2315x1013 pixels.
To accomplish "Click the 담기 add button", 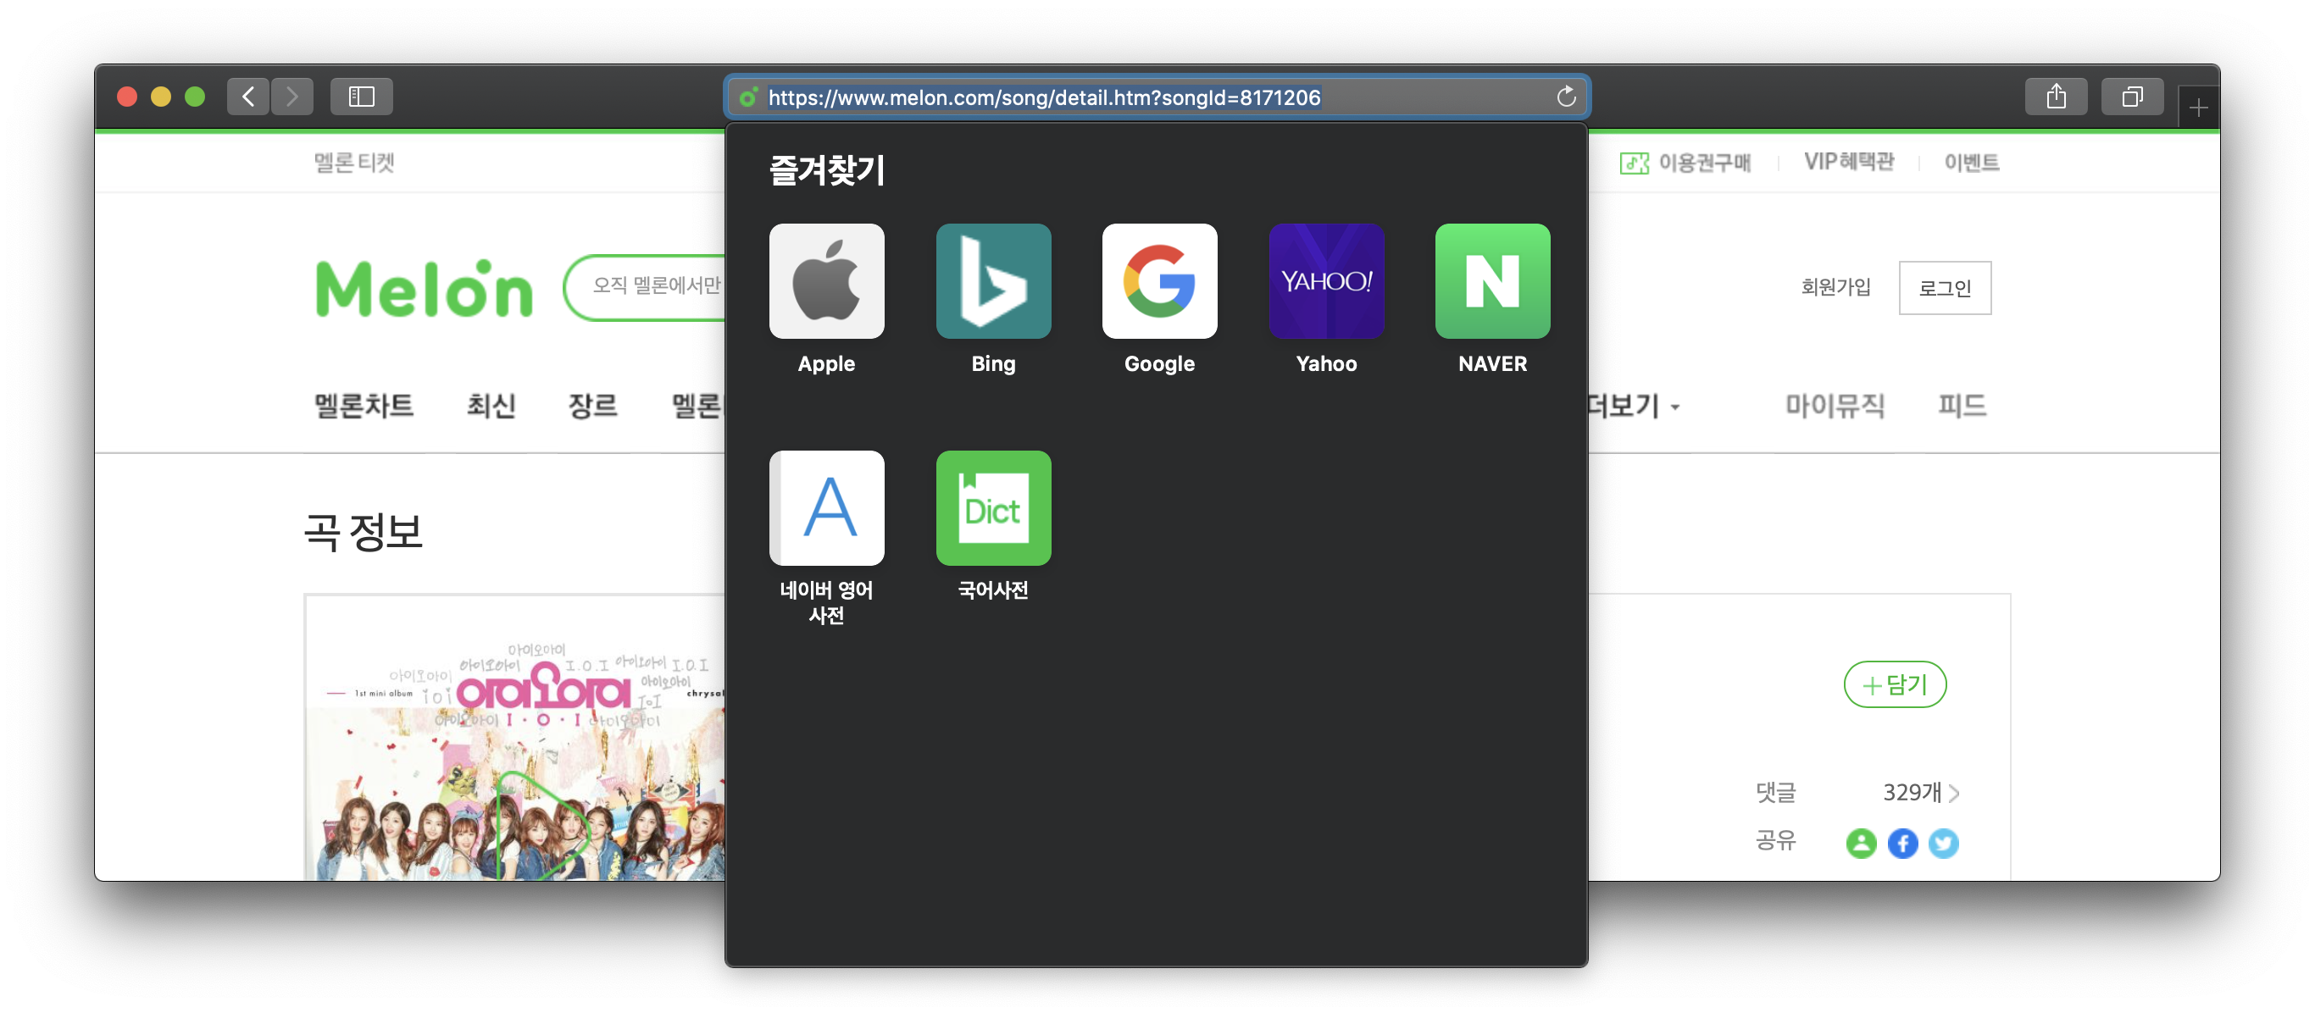I will (x=1895, y=685).
